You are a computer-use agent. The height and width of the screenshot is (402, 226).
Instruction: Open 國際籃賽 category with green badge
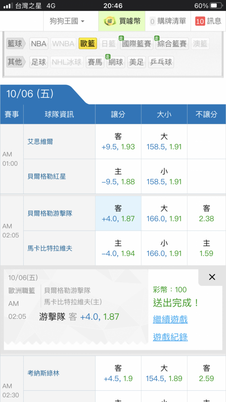(x=136, y=43)
